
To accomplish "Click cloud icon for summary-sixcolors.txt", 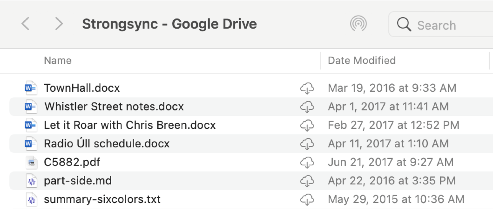I will click(307, 200).
